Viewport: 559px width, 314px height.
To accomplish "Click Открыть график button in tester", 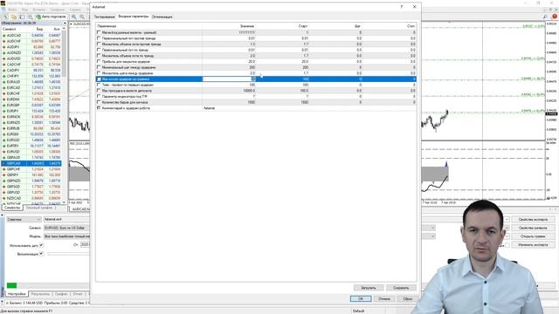I will [533, 236].
